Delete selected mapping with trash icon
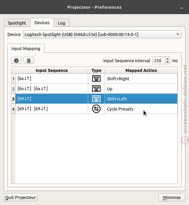189x205 pixels. pos(29,60)
